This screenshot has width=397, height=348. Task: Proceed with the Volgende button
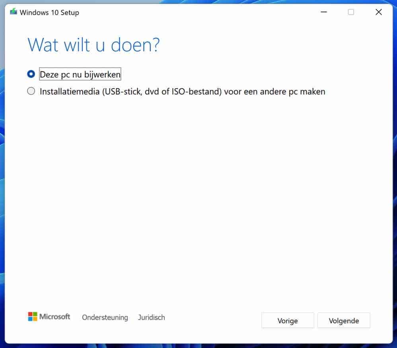pyautogui.click(x=344, y=321)
